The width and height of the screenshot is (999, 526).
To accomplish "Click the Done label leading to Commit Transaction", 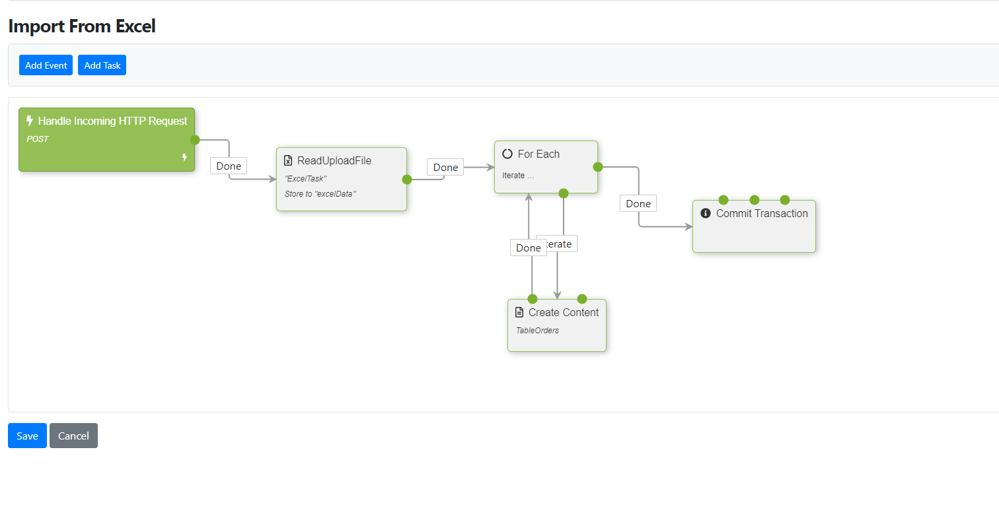I will click(x=638, y=203).
